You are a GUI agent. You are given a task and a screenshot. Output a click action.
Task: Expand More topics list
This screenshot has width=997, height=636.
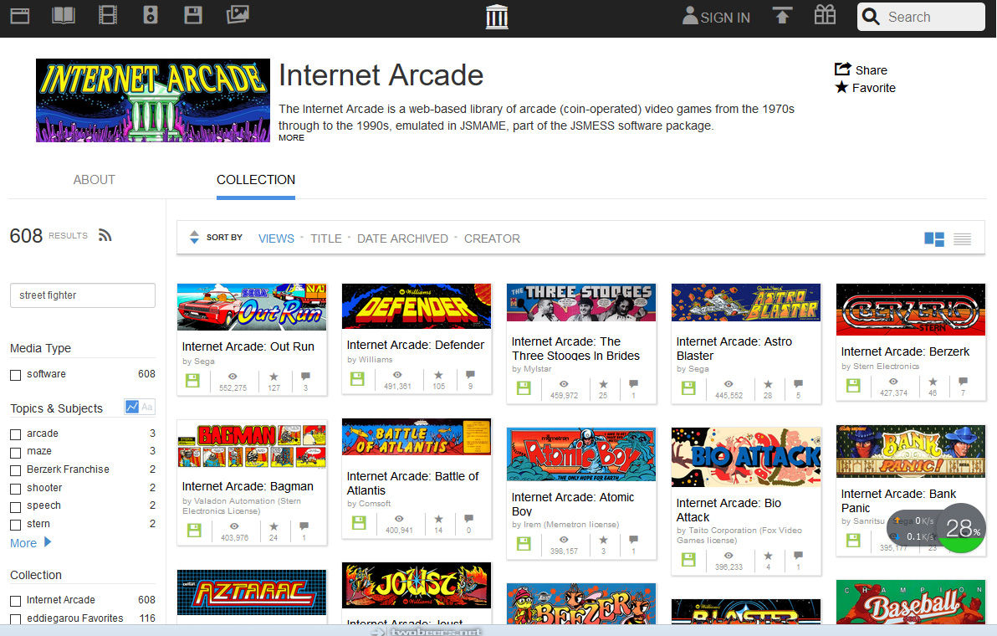30,542
